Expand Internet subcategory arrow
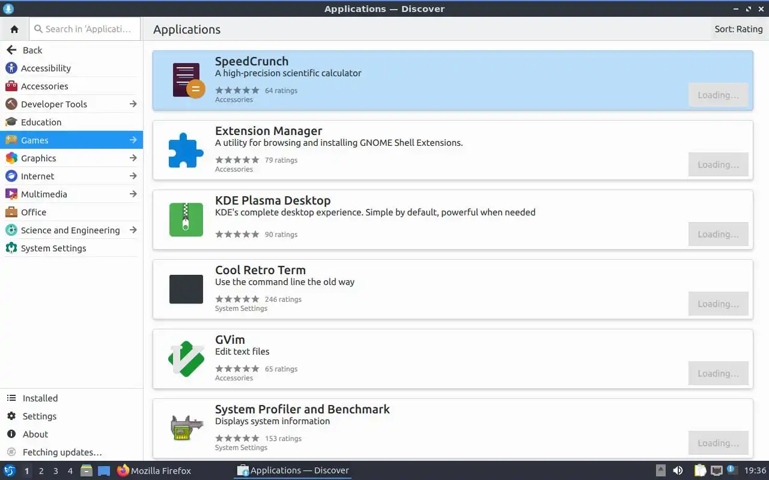 coord(133,176)
